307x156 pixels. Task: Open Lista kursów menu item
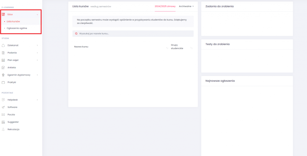pos(13,21)
